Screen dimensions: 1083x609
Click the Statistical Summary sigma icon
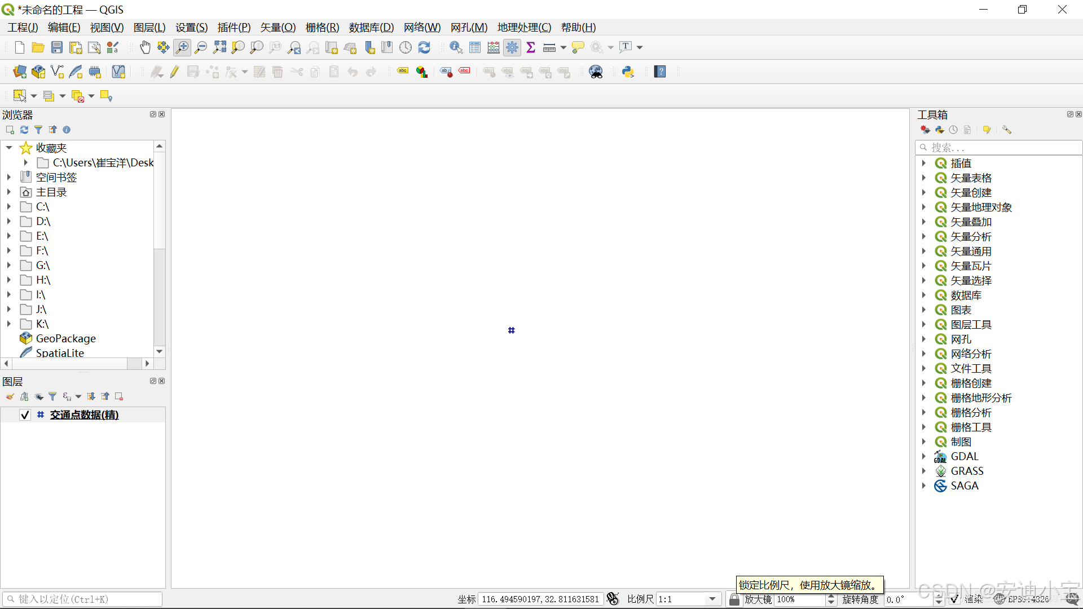(x=531, y=48)
